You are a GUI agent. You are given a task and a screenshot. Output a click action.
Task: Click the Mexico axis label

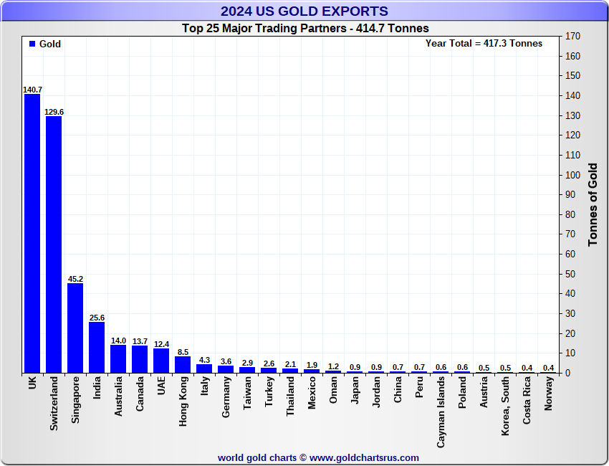click(312, 393)
